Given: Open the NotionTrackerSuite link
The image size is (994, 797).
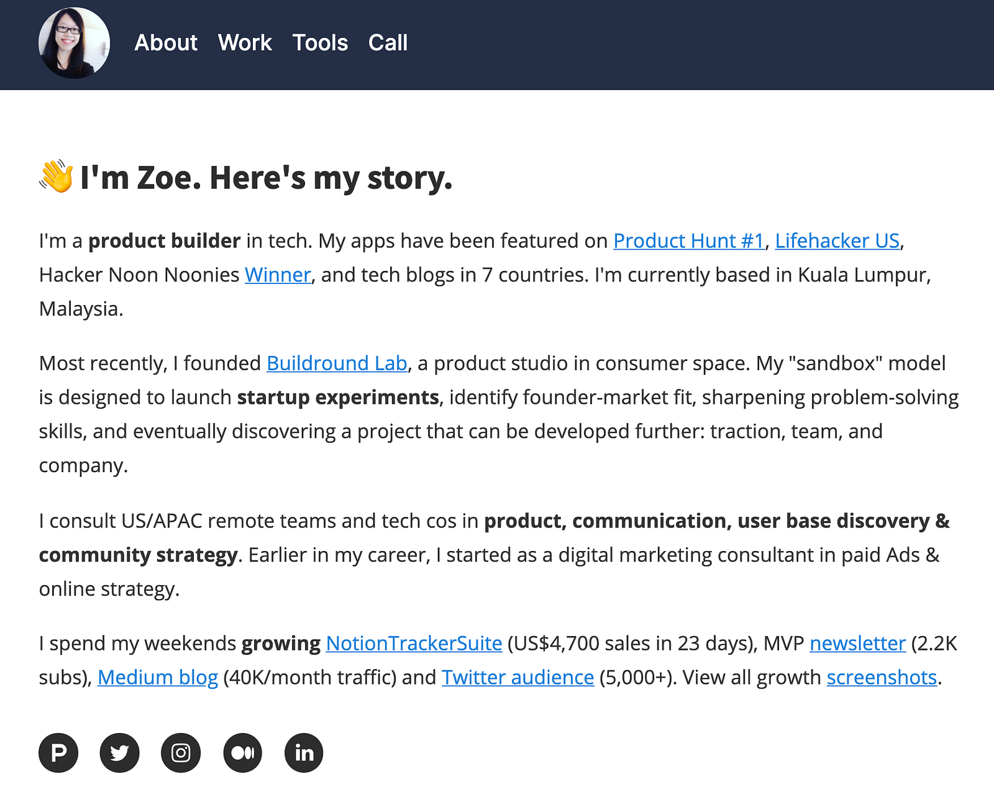Looking at the screenshot, I should tap(414, 644).
